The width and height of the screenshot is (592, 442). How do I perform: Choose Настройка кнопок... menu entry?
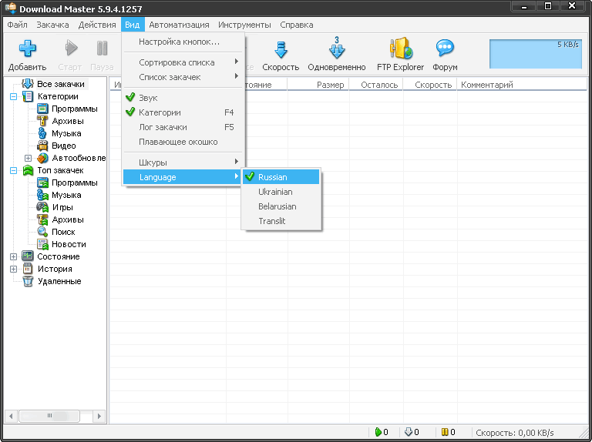coord(183,42)
